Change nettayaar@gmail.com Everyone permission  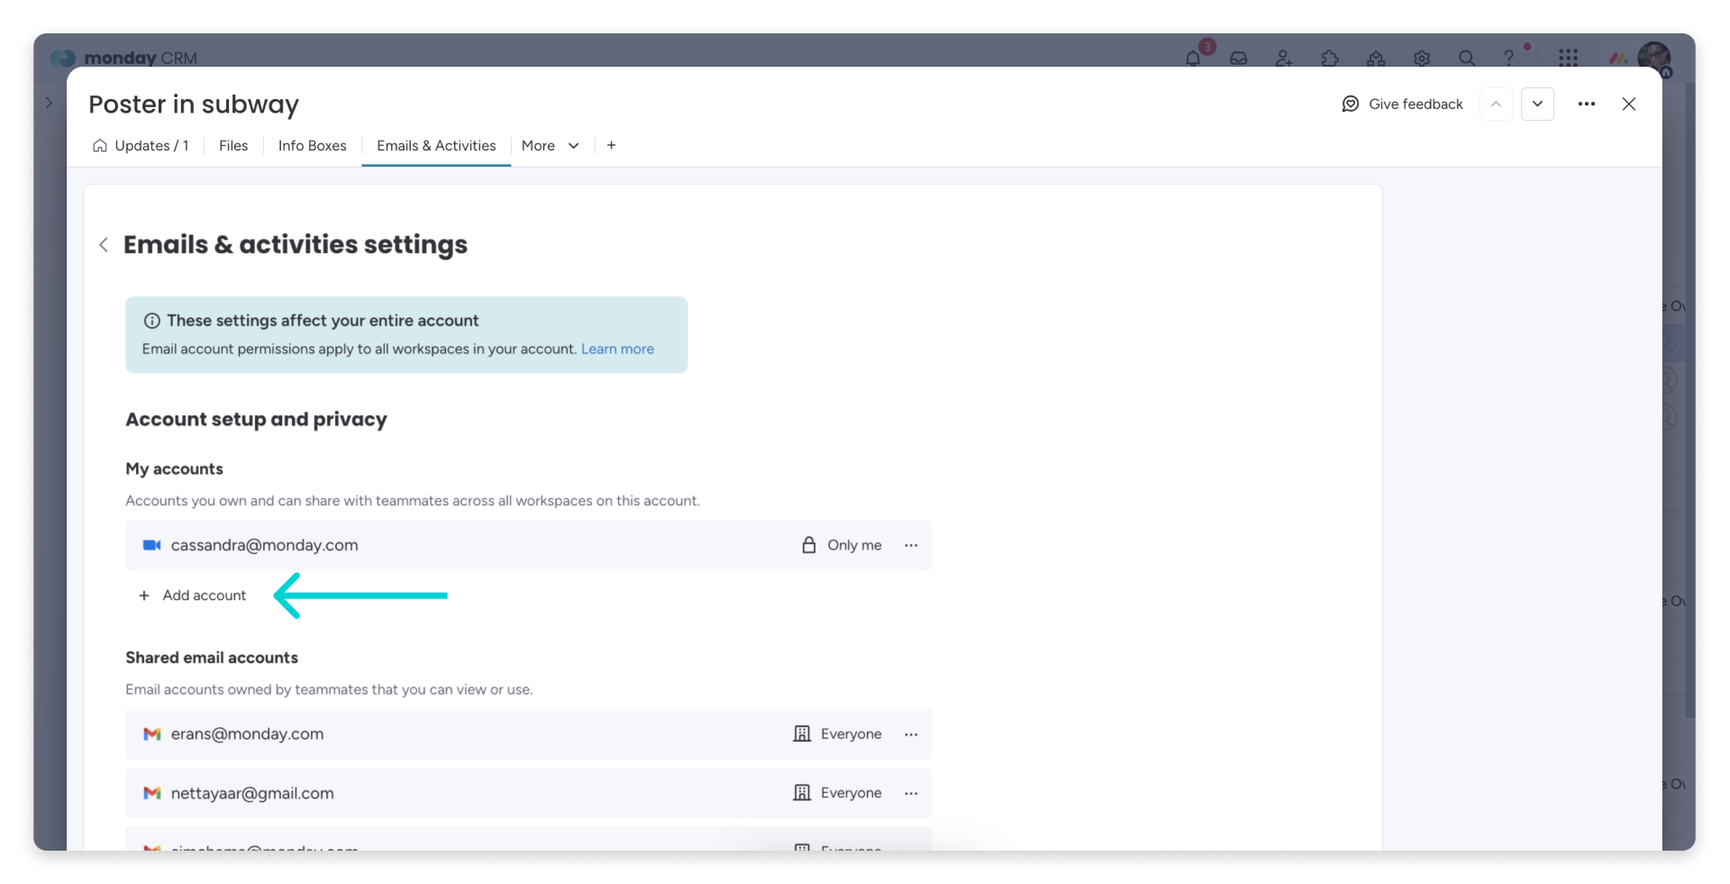click(837, 793)
